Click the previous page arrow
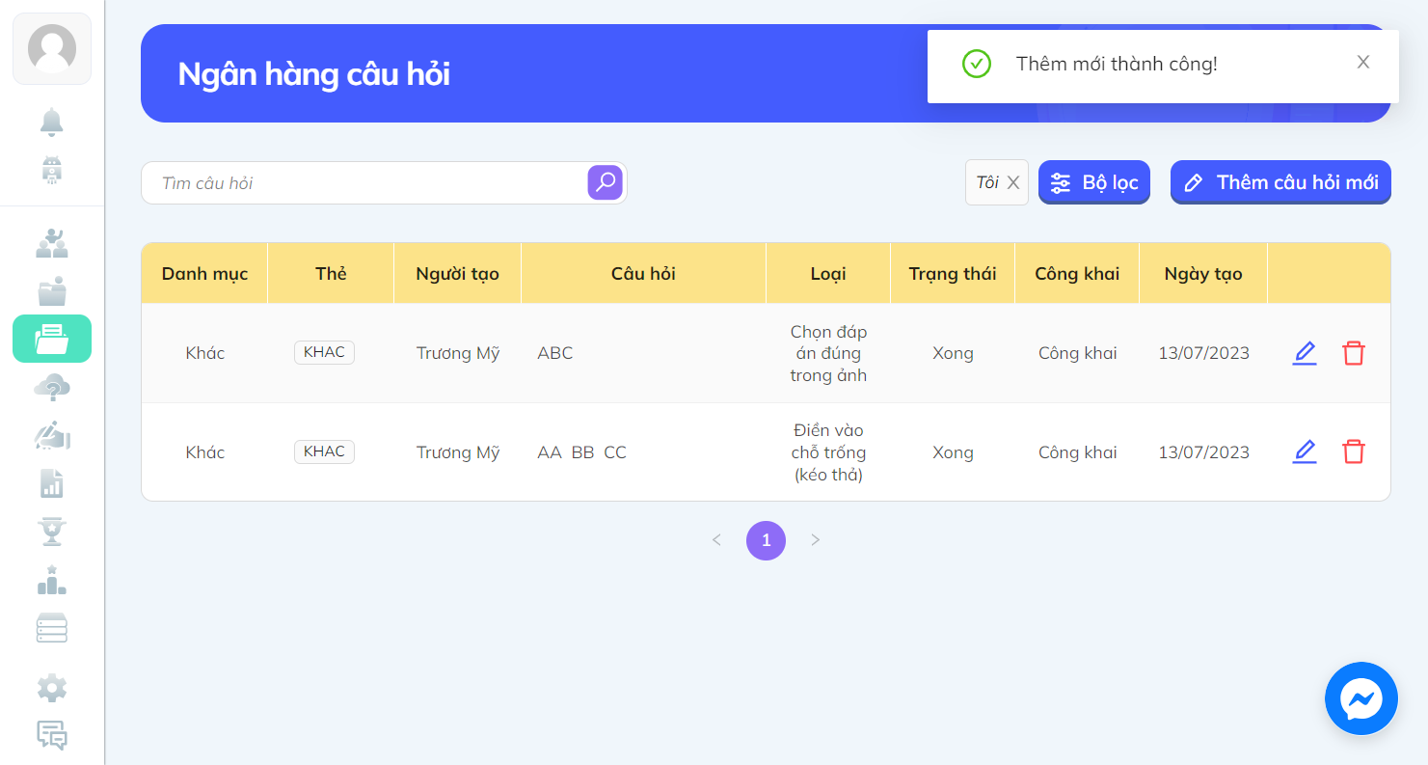Viewport: 1428px width, 765px height. 716,540
